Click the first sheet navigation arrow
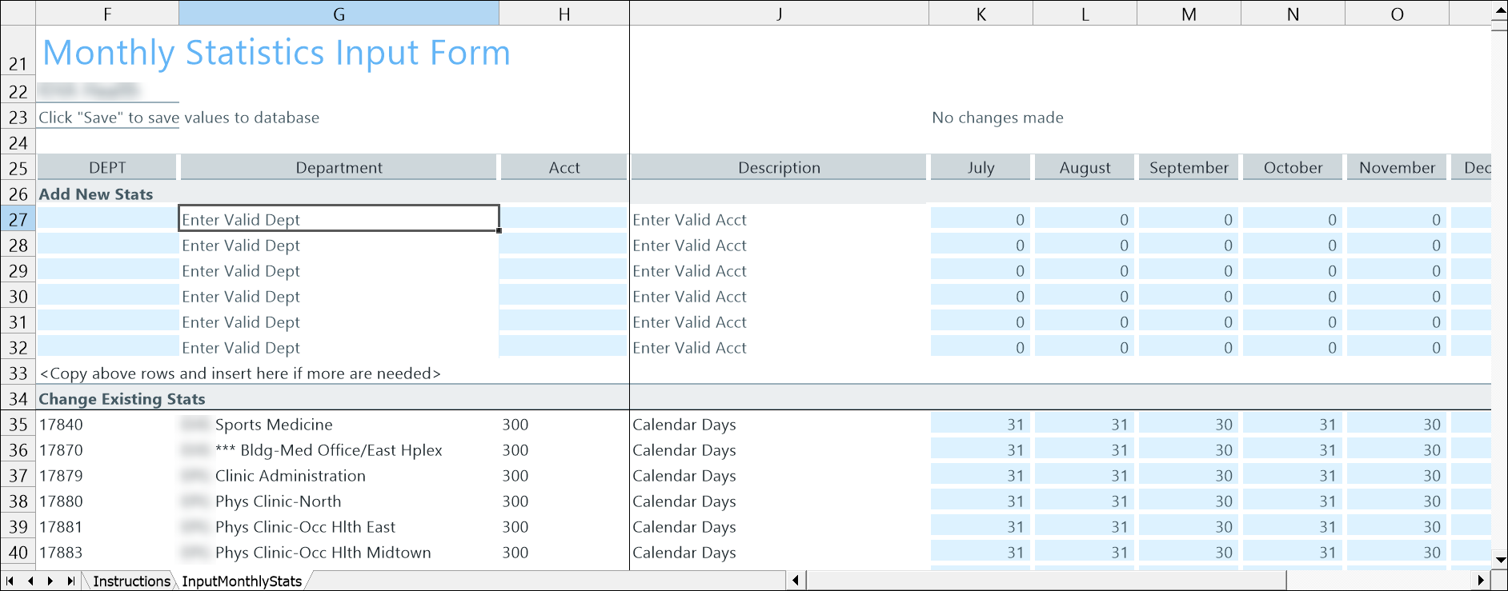The width and height of the screenshot is (1508, 591). [10, 581]
